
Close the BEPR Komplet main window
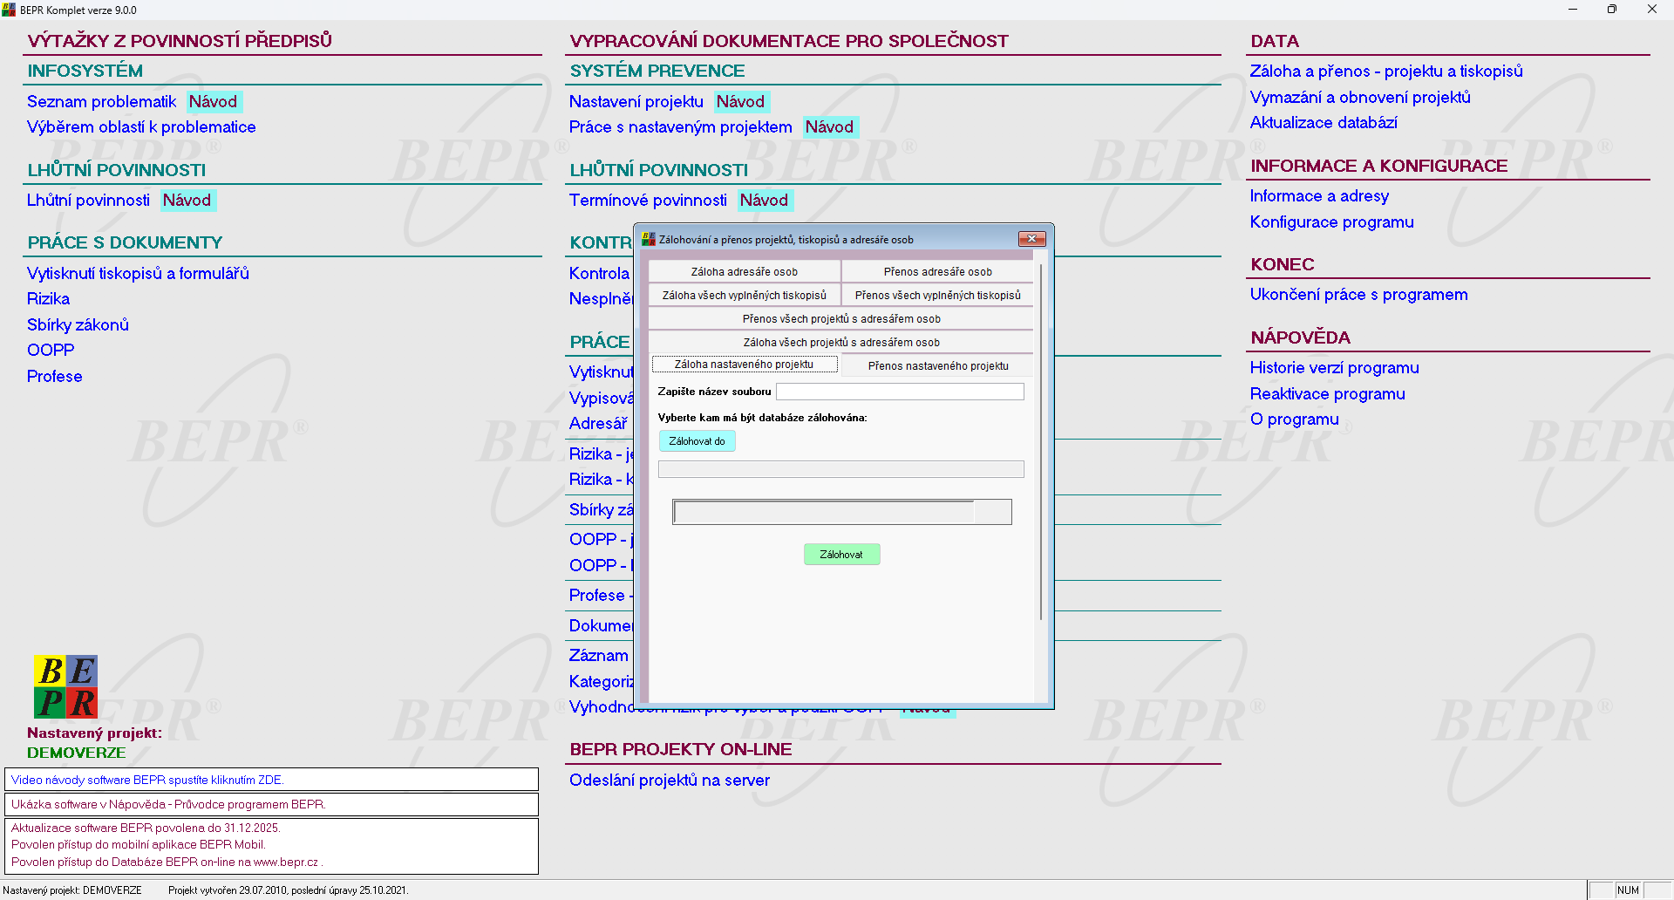click(1652, 10)
